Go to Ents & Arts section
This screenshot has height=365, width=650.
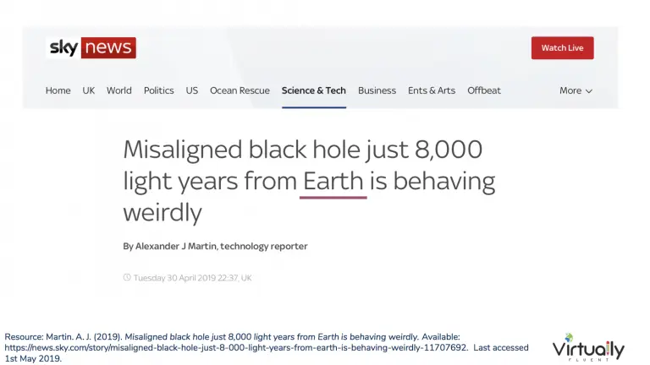tap(432, 90)
